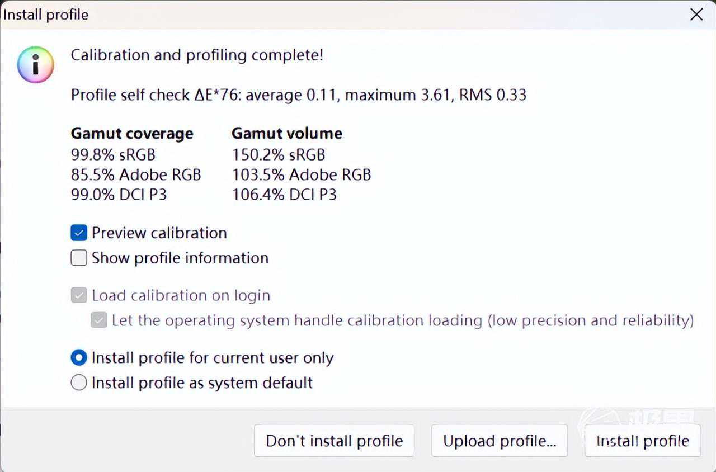
Task: Click the 150.2% sRGB volume value
Action: [x=279, y=154]
